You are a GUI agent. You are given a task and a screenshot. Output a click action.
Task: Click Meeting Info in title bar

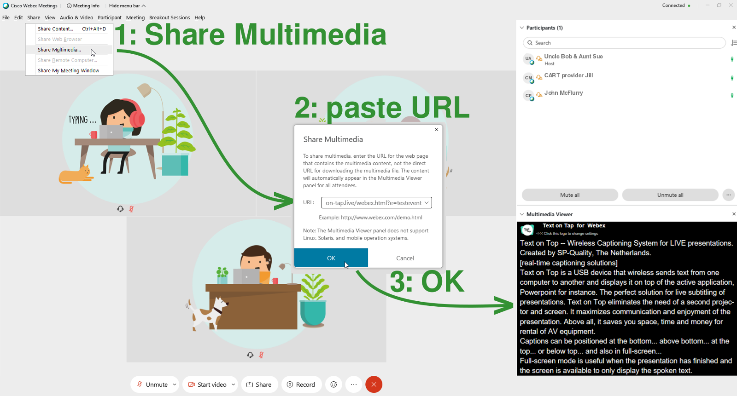83,6
